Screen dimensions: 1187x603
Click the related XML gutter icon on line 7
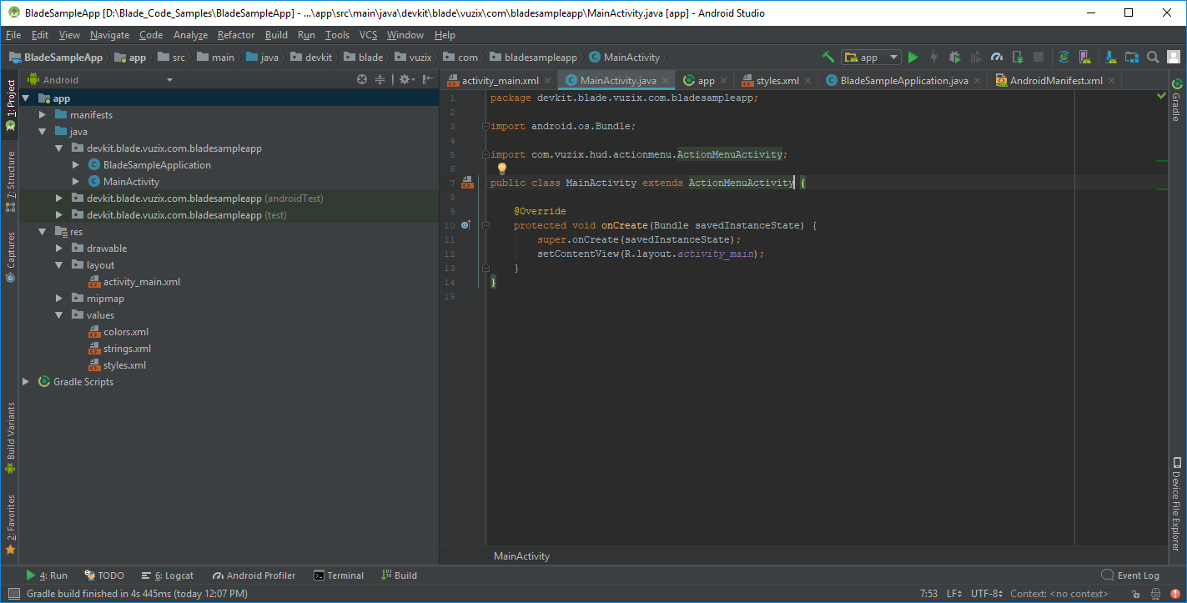(x=467, y=183)
